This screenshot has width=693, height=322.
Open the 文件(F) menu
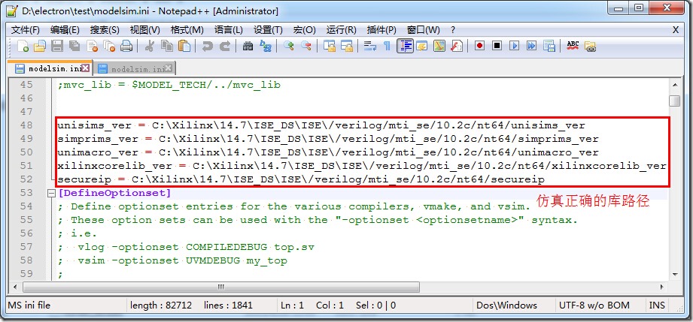point(25,30)
